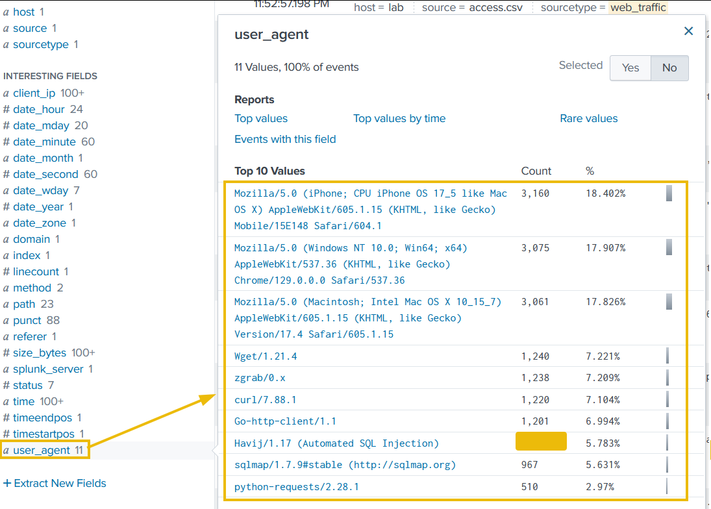Click the 'a' icon beside user_agent field
711x509 pixels.
click(7, 450)
